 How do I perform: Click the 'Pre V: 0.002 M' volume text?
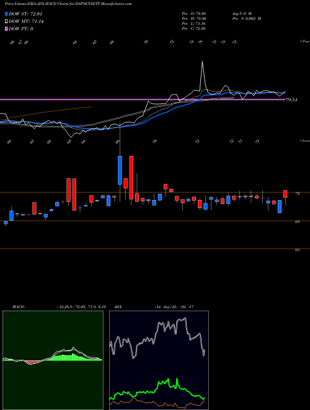click(x=246, y=19)
